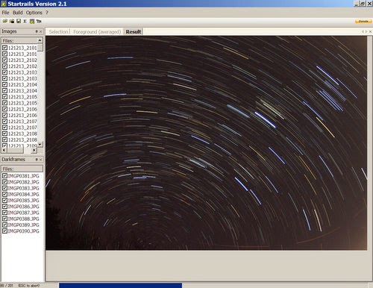Pin the Darkframes panel with its pushpin icon
The height and width of the screenshot is (288, 373).
[x=37, y=160]
